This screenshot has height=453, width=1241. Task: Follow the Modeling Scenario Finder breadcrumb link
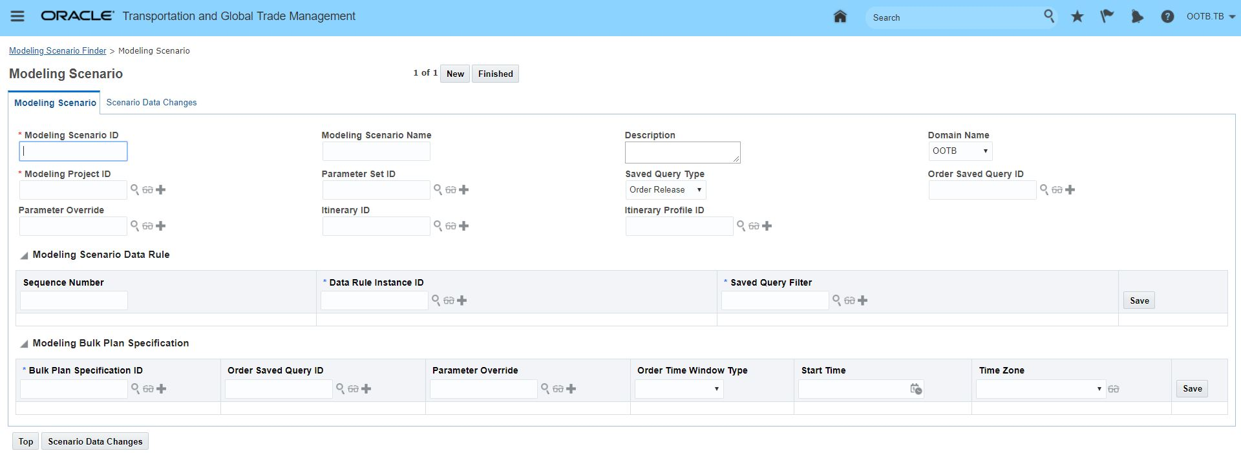point(58,50)
